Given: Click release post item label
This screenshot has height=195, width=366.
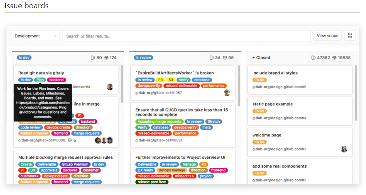Looking at the screenshot, I should coord(152,182).
